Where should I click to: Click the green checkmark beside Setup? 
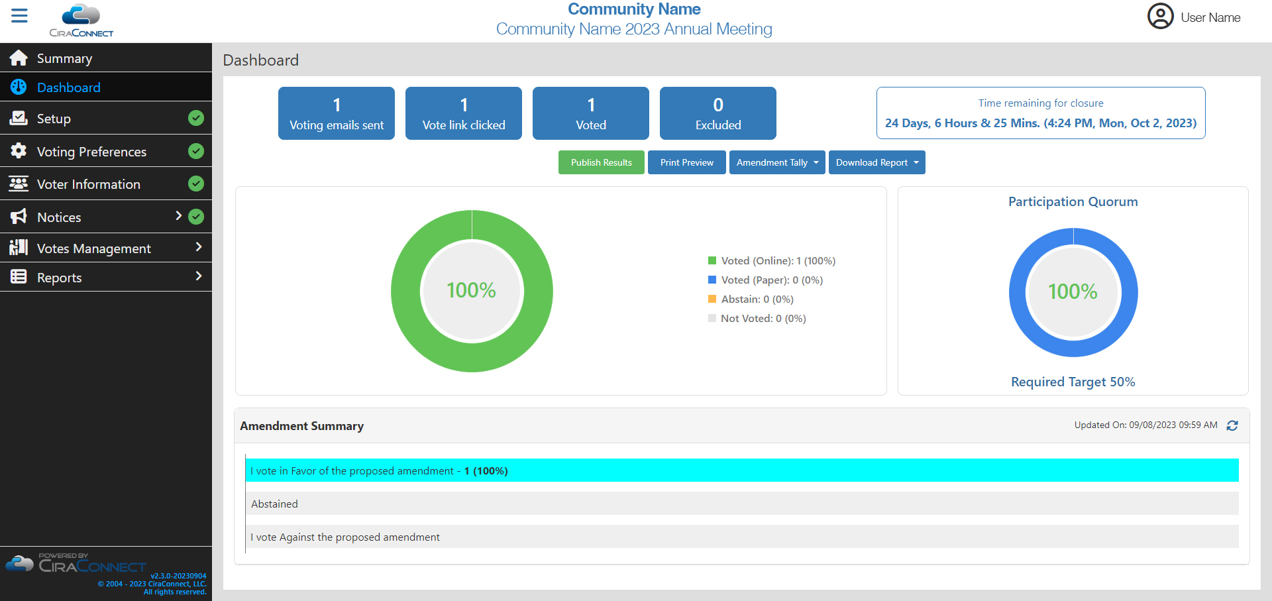coord(196,118)
